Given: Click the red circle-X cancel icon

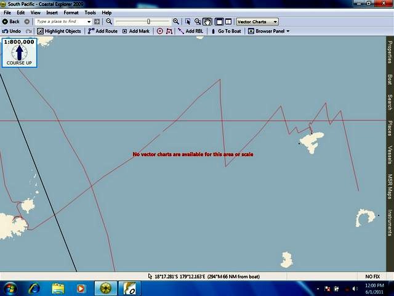Looking at the screenshot, I should click(x=160, y=31).
